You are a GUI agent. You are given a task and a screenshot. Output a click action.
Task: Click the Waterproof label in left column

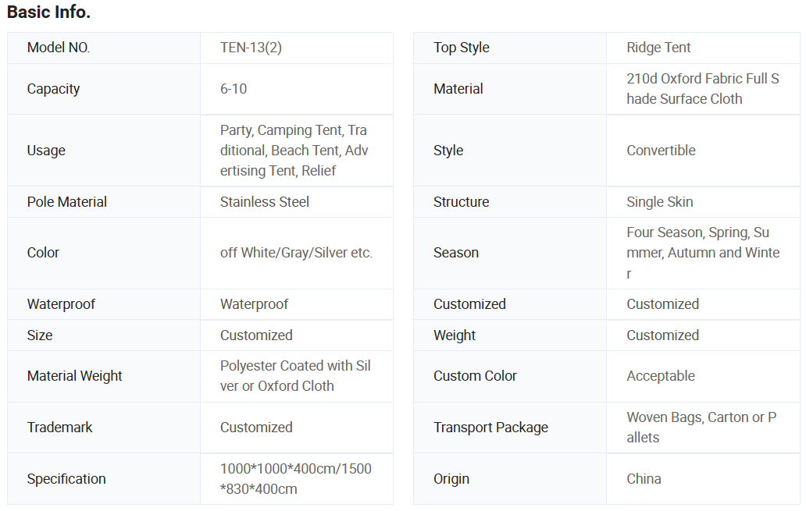pyautogui.click(x=61, y=304)
